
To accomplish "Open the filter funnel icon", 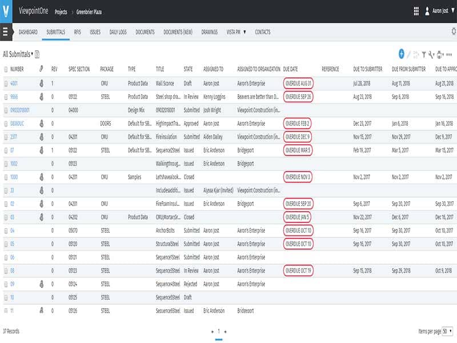I will (424, 54).
